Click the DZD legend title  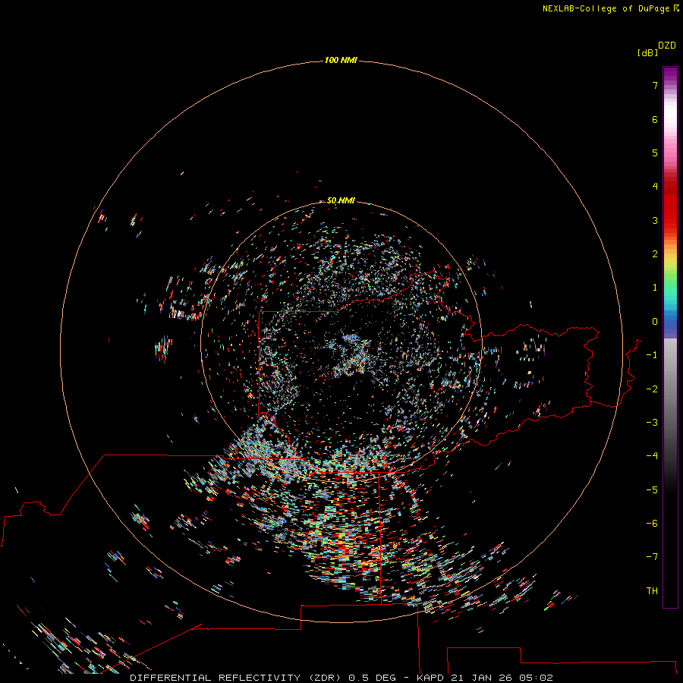[x=667, y=46]
